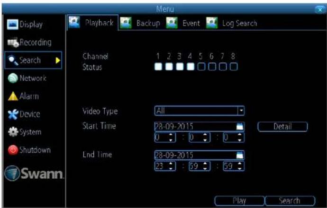This screenshot has height=208, width=327.
Task: Click the Event tab icon
Action: (x=172, y=23)
